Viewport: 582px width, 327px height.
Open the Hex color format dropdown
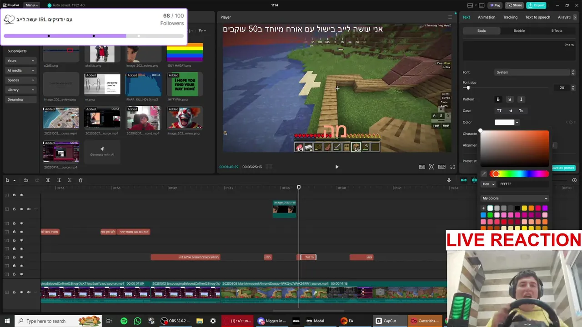tap(489, 184)
